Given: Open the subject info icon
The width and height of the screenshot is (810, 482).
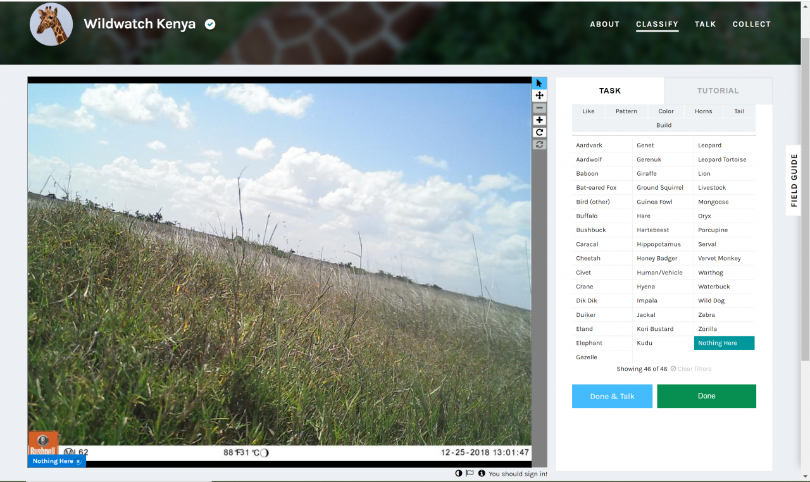Looking at the screenshot, I should click(482, 473).
